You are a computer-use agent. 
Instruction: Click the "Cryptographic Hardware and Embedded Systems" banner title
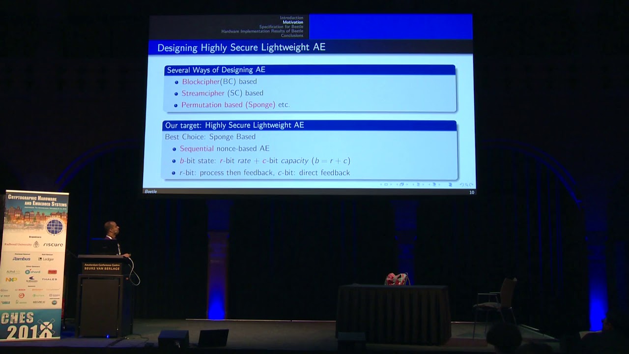pyautogui.click(x=37, y=200)
